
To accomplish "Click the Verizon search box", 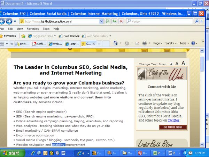I will pyautogui.click(x=160, y=21).
